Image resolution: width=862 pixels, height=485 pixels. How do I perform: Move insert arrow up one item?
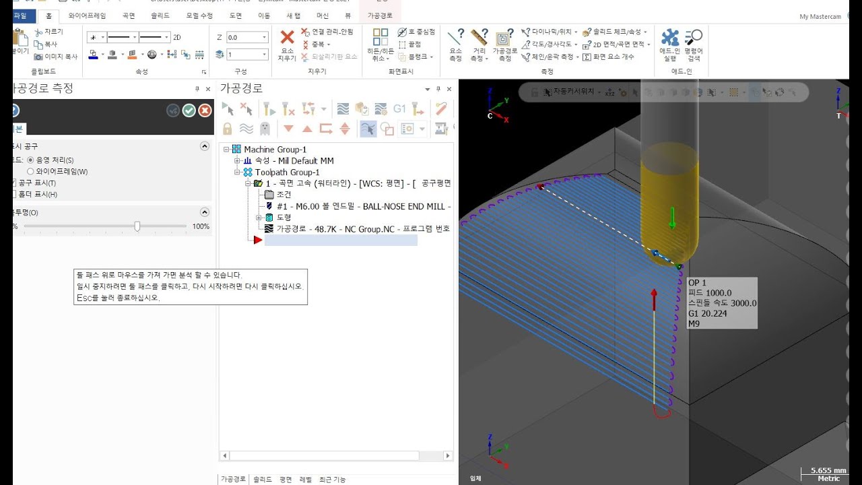(x=307, y=128)
